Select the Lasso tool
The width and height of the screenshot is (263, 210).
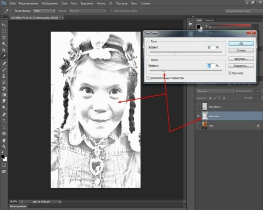[4, 38]
